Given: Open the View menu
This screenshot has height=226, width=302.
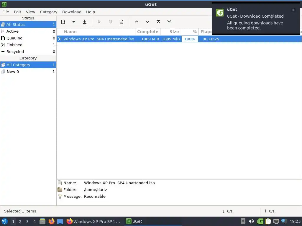Looking at the screenshot, I should [x=30, y=12].
